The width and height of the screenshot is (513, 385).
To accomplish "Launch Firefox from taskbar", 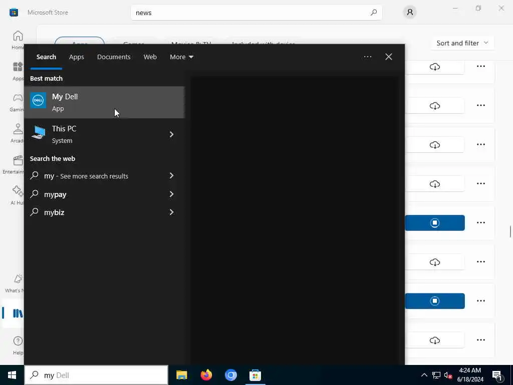I will pyautogui.click(x=206, y=375).
